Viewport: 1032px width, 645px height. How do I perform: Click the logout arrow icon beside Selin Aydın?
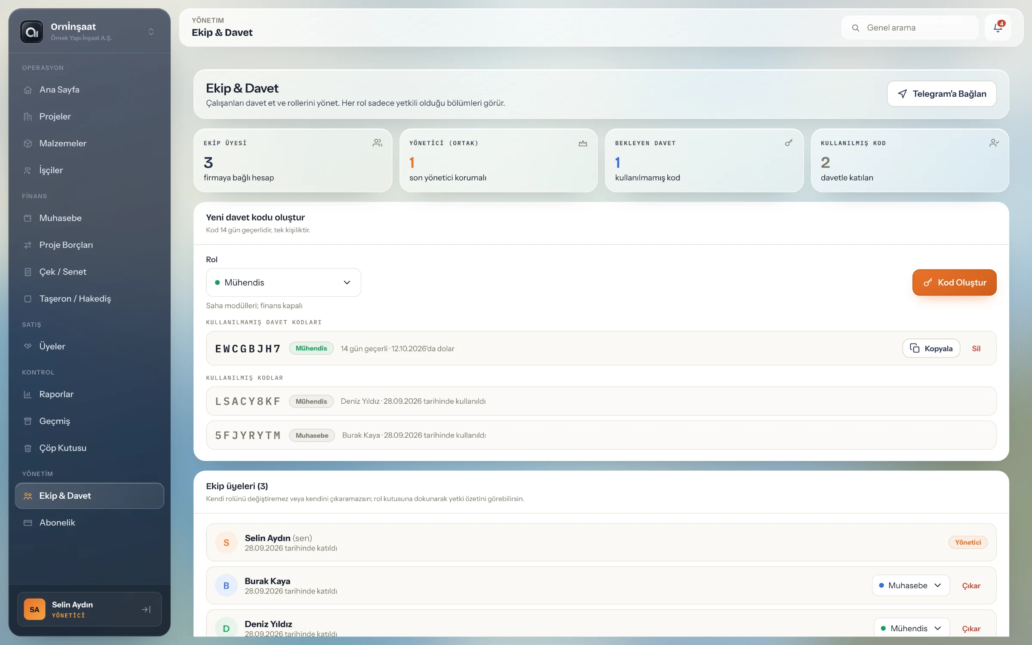146,609
